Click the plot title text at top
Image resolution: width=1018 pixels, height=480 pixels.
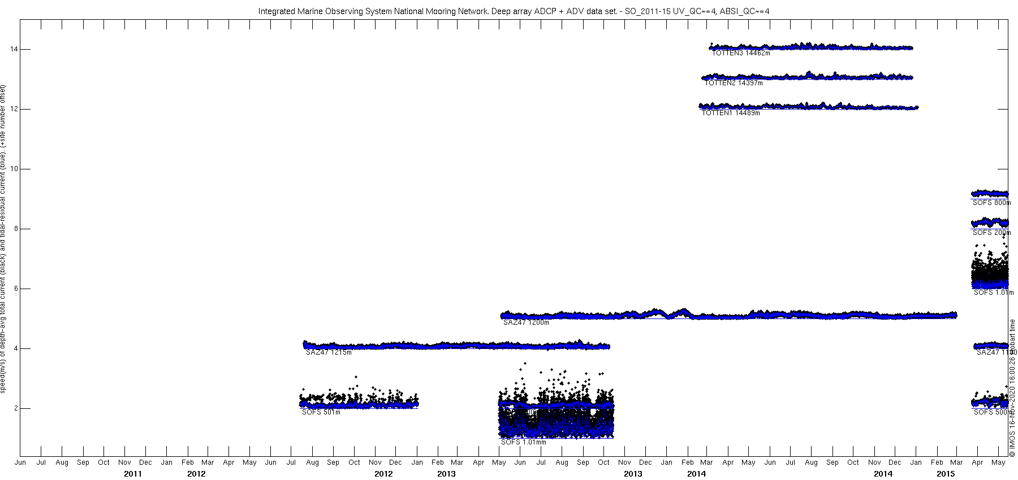514,11
